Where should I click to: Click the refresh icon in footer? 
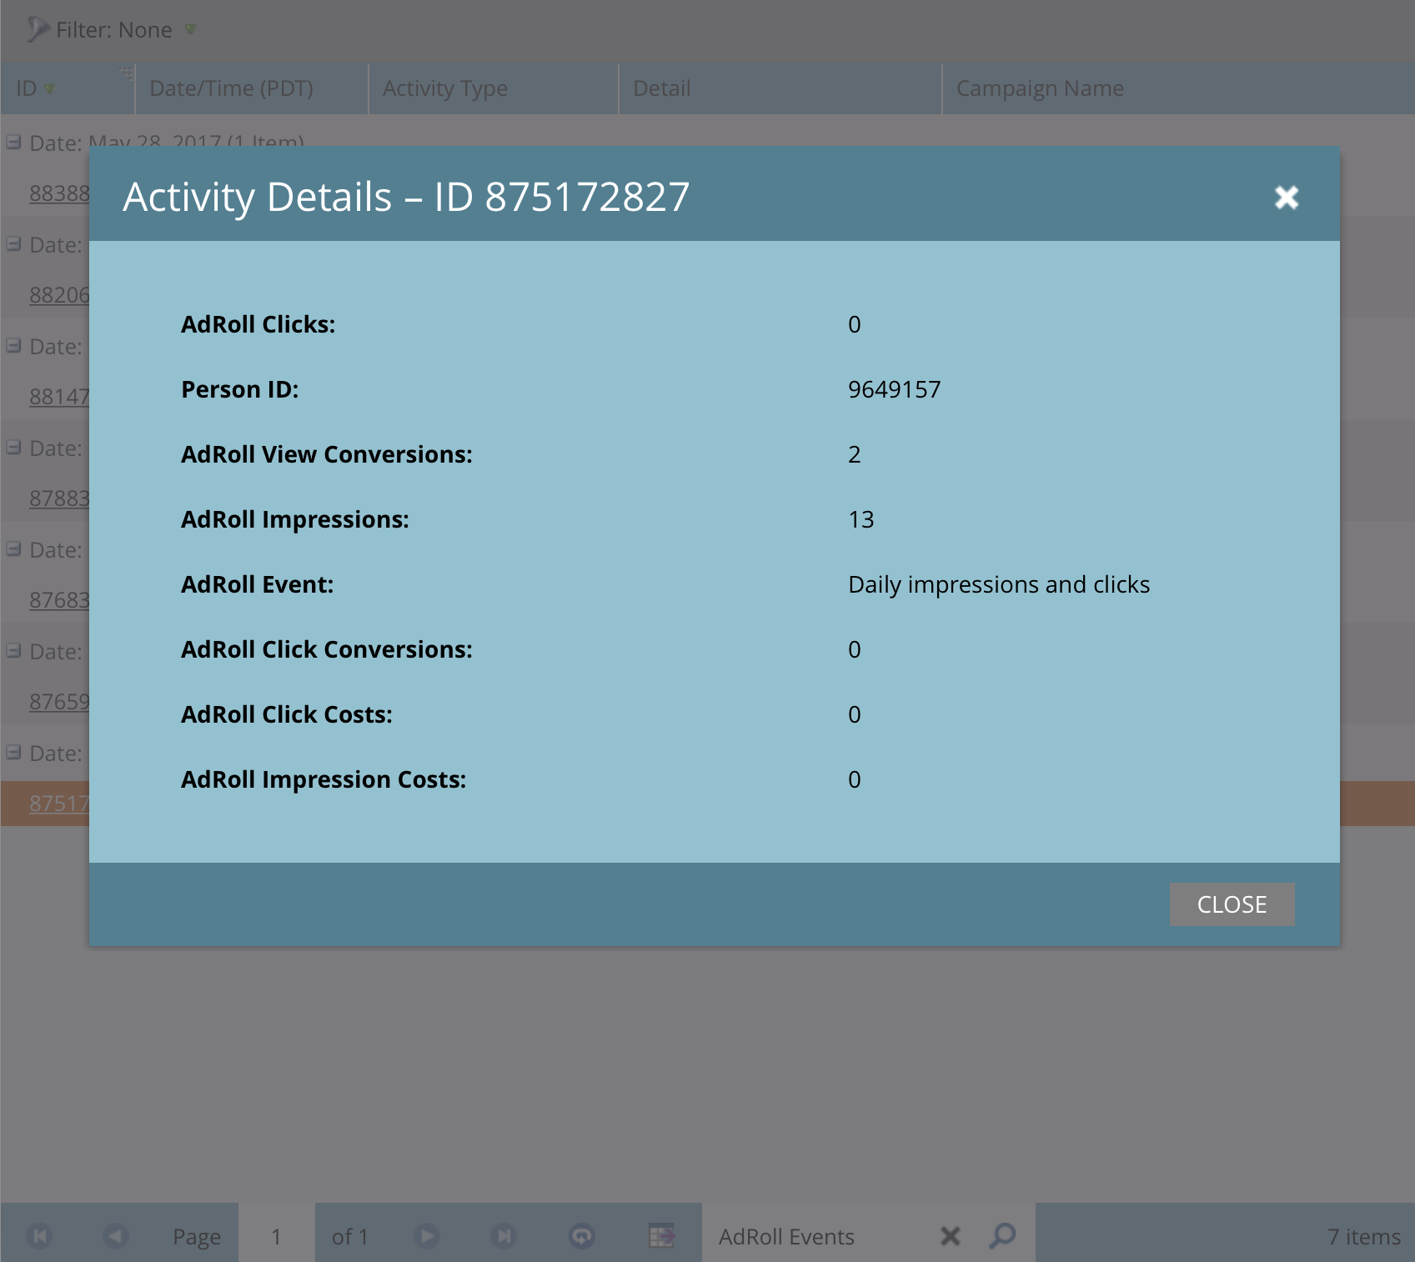[x=581, y=1235]
